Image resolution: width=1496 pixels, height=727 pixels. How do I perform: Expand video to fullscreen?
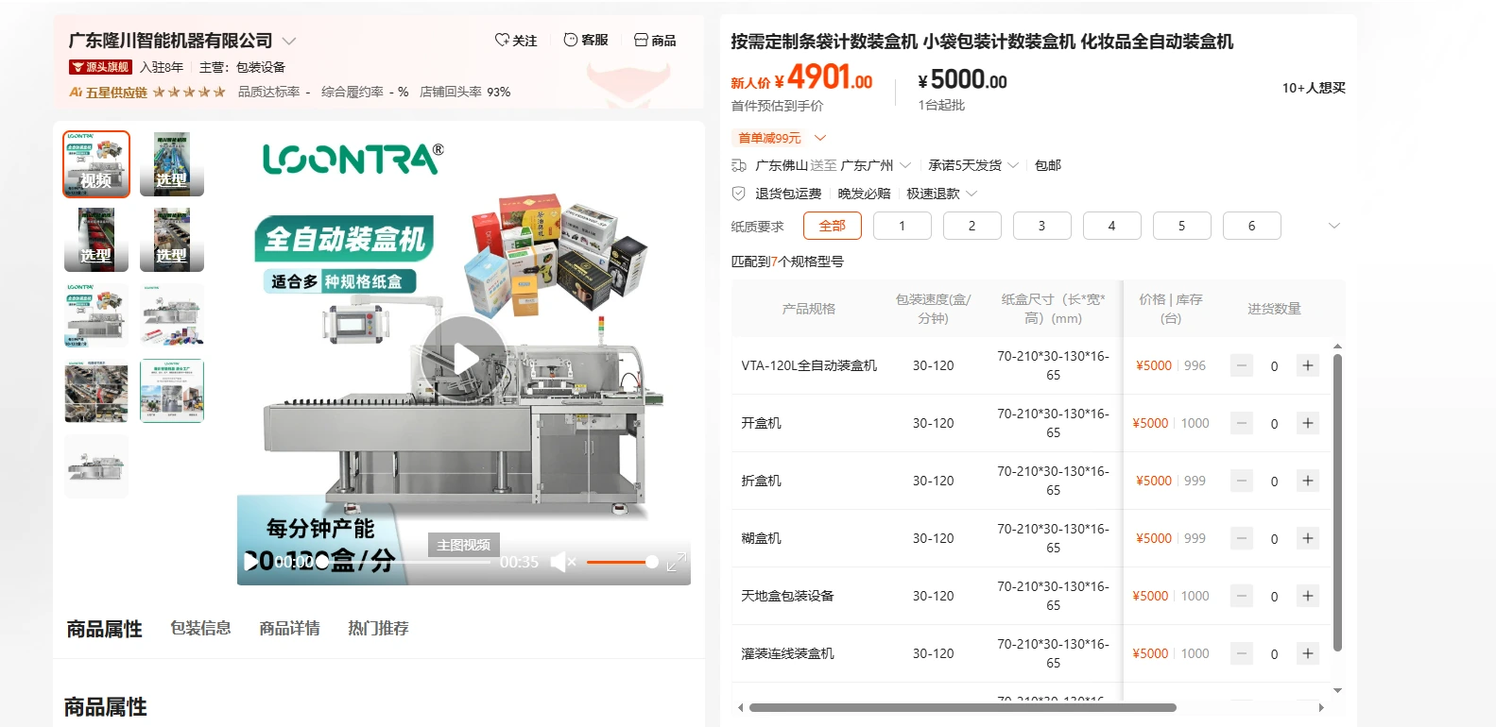tap(677, 563)
